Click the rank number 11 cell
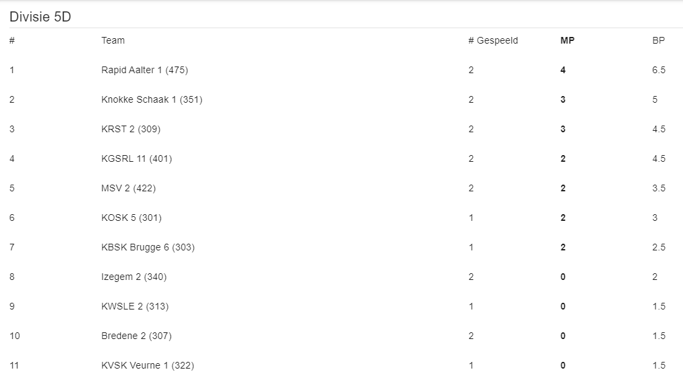The image size is (683, 380). point(14,366)
